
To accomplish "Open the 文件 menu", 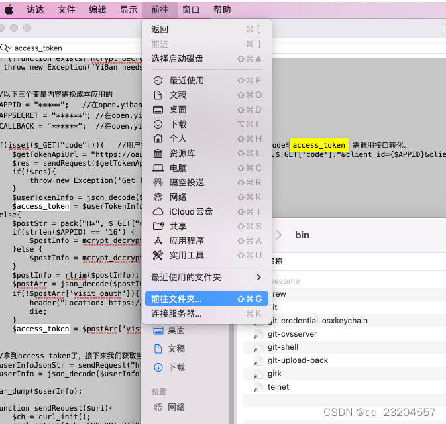I will click(x=66, y=10).
